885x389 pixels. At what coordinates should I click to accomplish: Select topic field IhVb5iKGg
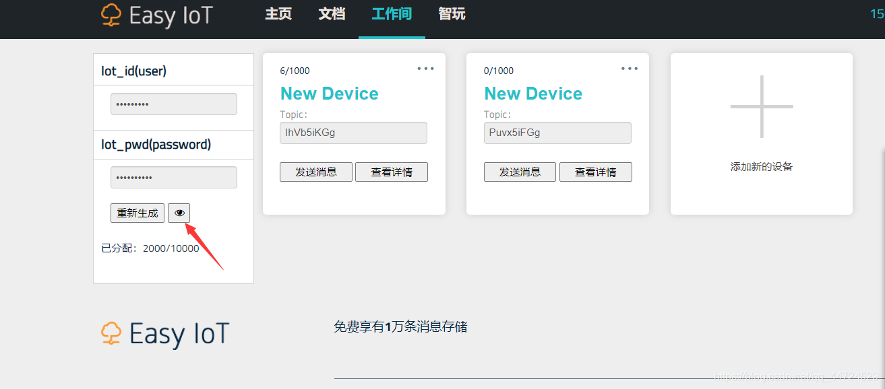(354, 133)
